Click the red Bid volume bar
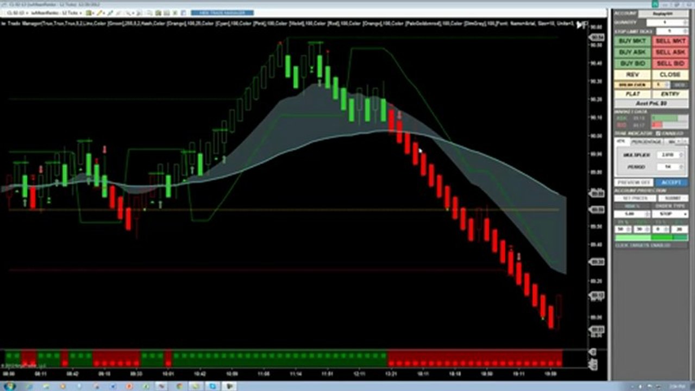Image resolution: width=695 pixels, height=391 pixels. tap(658, 124)
